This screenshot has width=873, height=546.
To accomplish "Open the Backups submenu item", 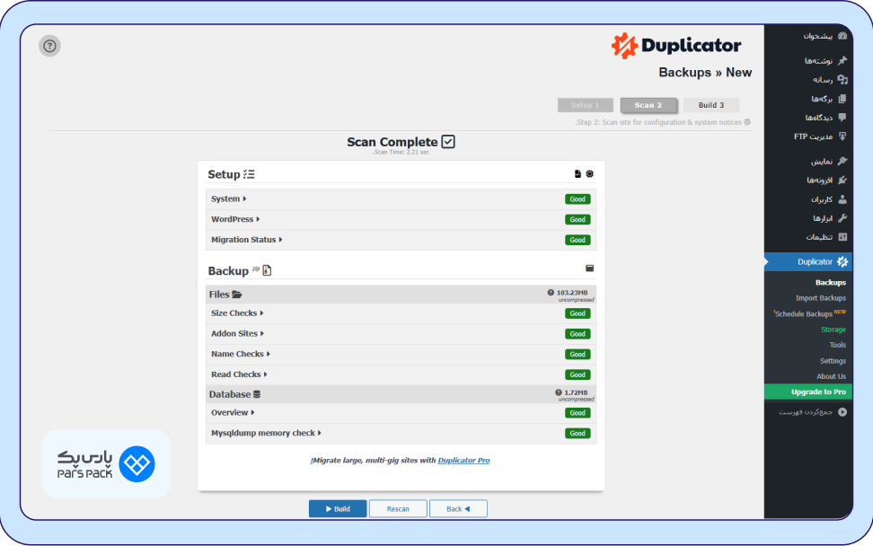I will click(x=830, y=282).
